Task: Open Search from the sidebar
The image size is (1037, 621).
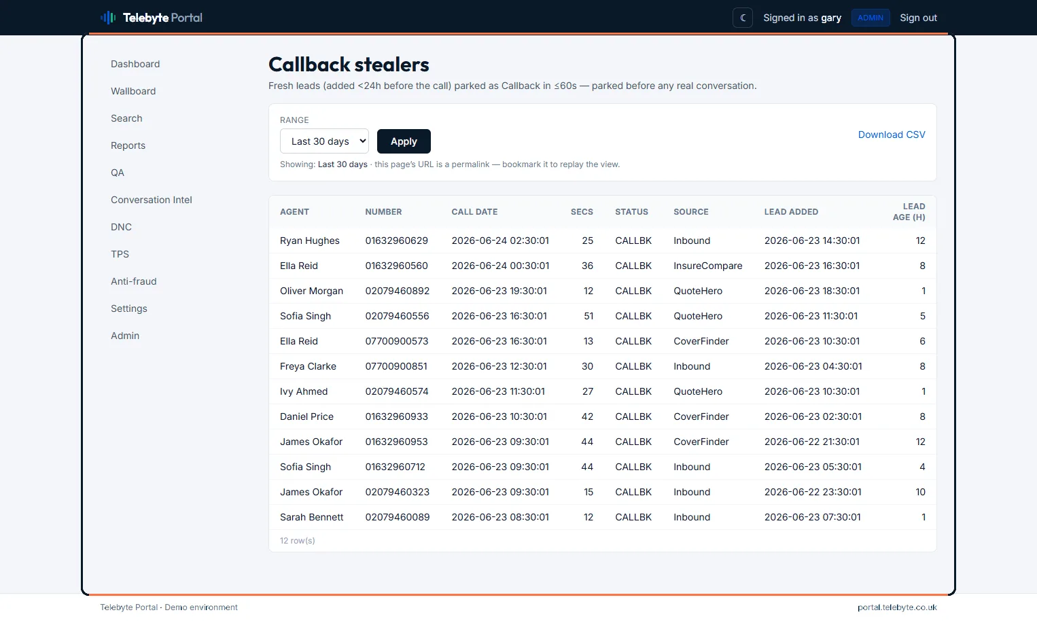Action: [126, 118]
